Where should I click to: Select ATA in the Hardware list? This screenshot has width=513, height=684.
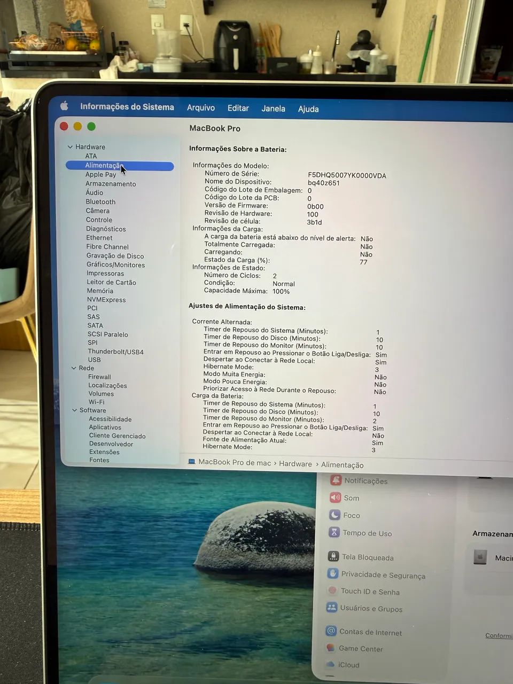pos(91,156)
